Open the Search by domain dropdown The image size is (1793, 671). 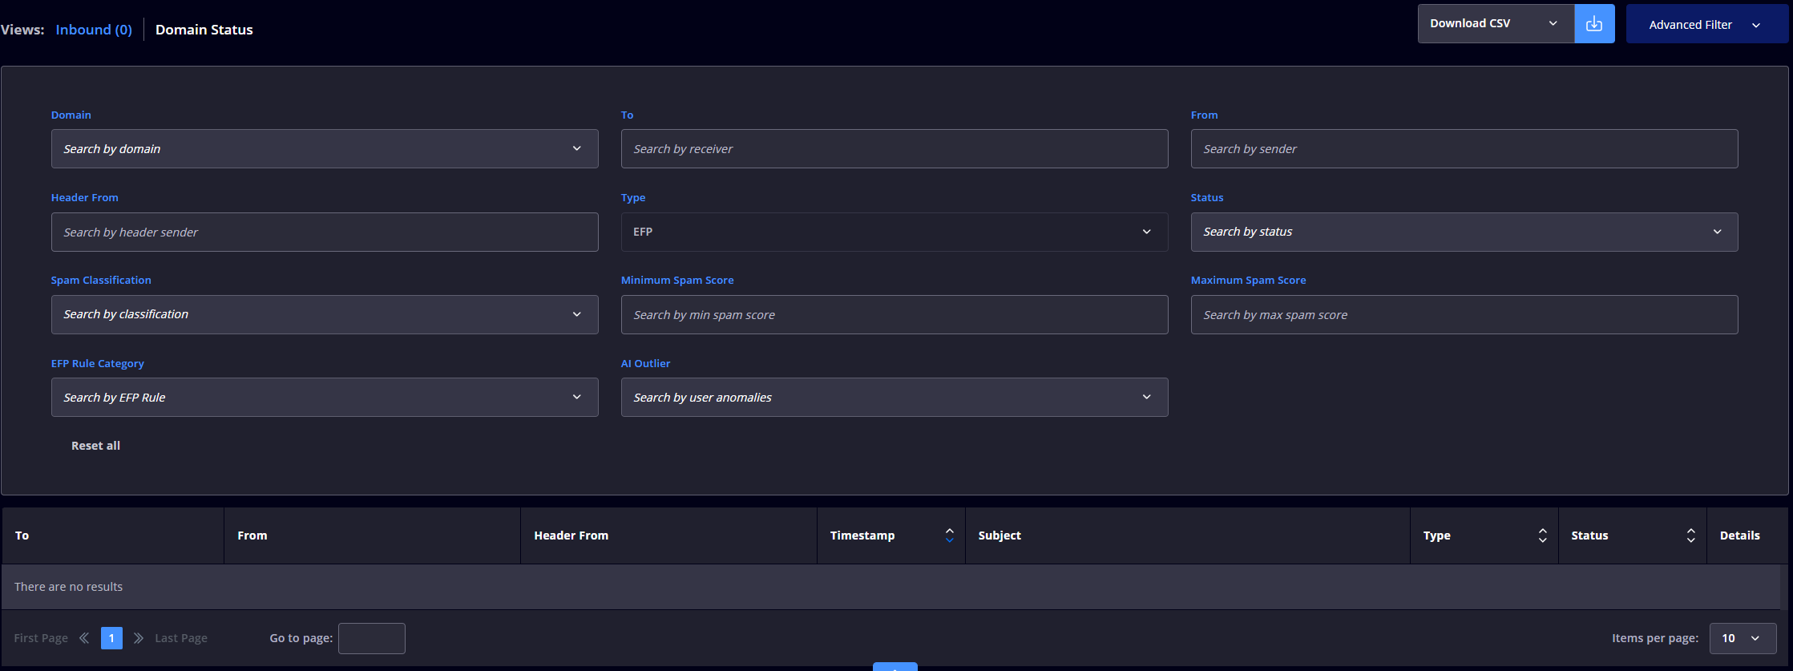[x=325, y=149]
